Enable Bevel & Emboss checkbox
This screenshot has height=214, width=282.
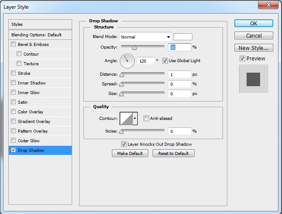pyautogui.click(x=13, y=44)
